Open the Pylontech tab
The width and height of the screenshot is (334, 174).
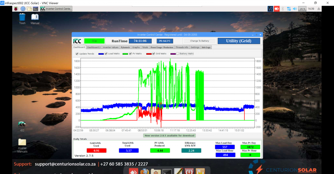pos(125,47)
